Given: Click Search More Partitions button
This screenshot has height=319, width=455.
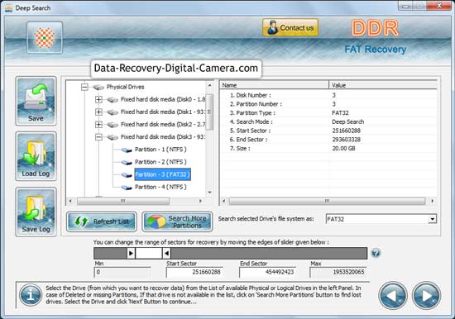Looking at the screenshot, I should coord(177,221).
